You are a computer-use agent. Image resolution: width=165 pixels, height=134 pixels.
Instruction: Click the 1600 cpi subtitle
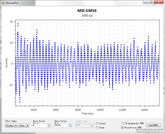pyautogui.click(x=87, y=16)
